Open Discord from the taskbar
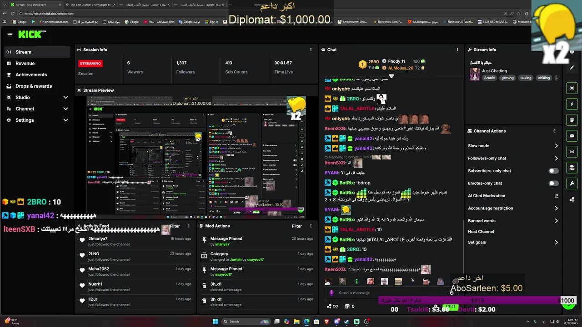Screen dimensions: 582x327 click(336, 322)
